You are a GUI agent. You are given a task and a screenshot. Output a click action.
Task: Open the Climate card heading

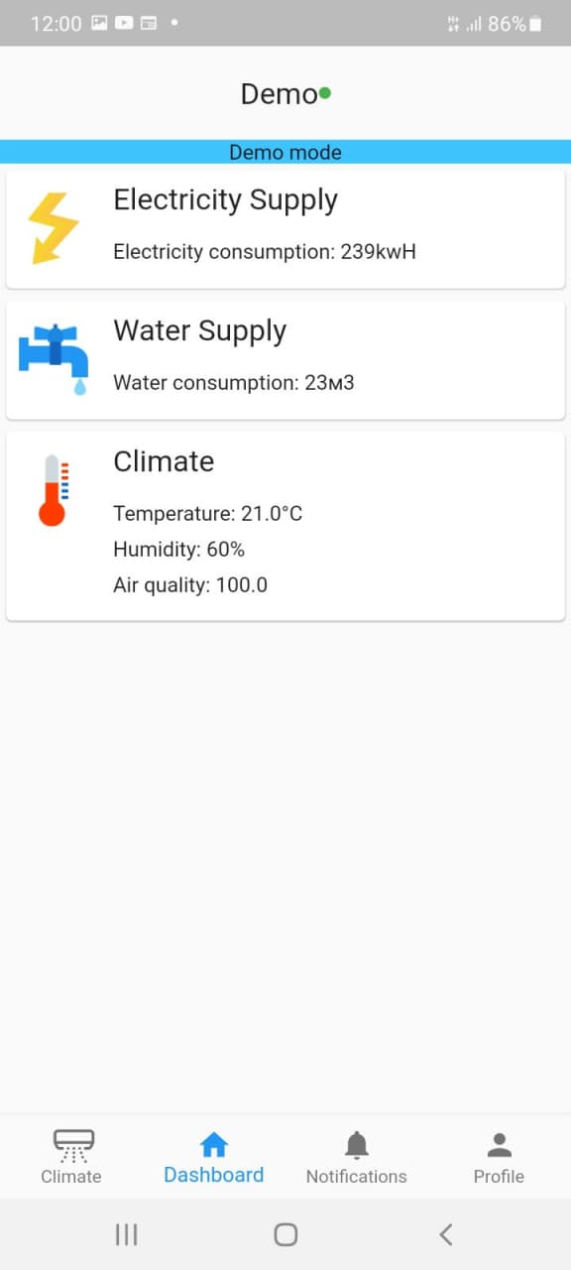pyautogui.click(x=164, y=461)
